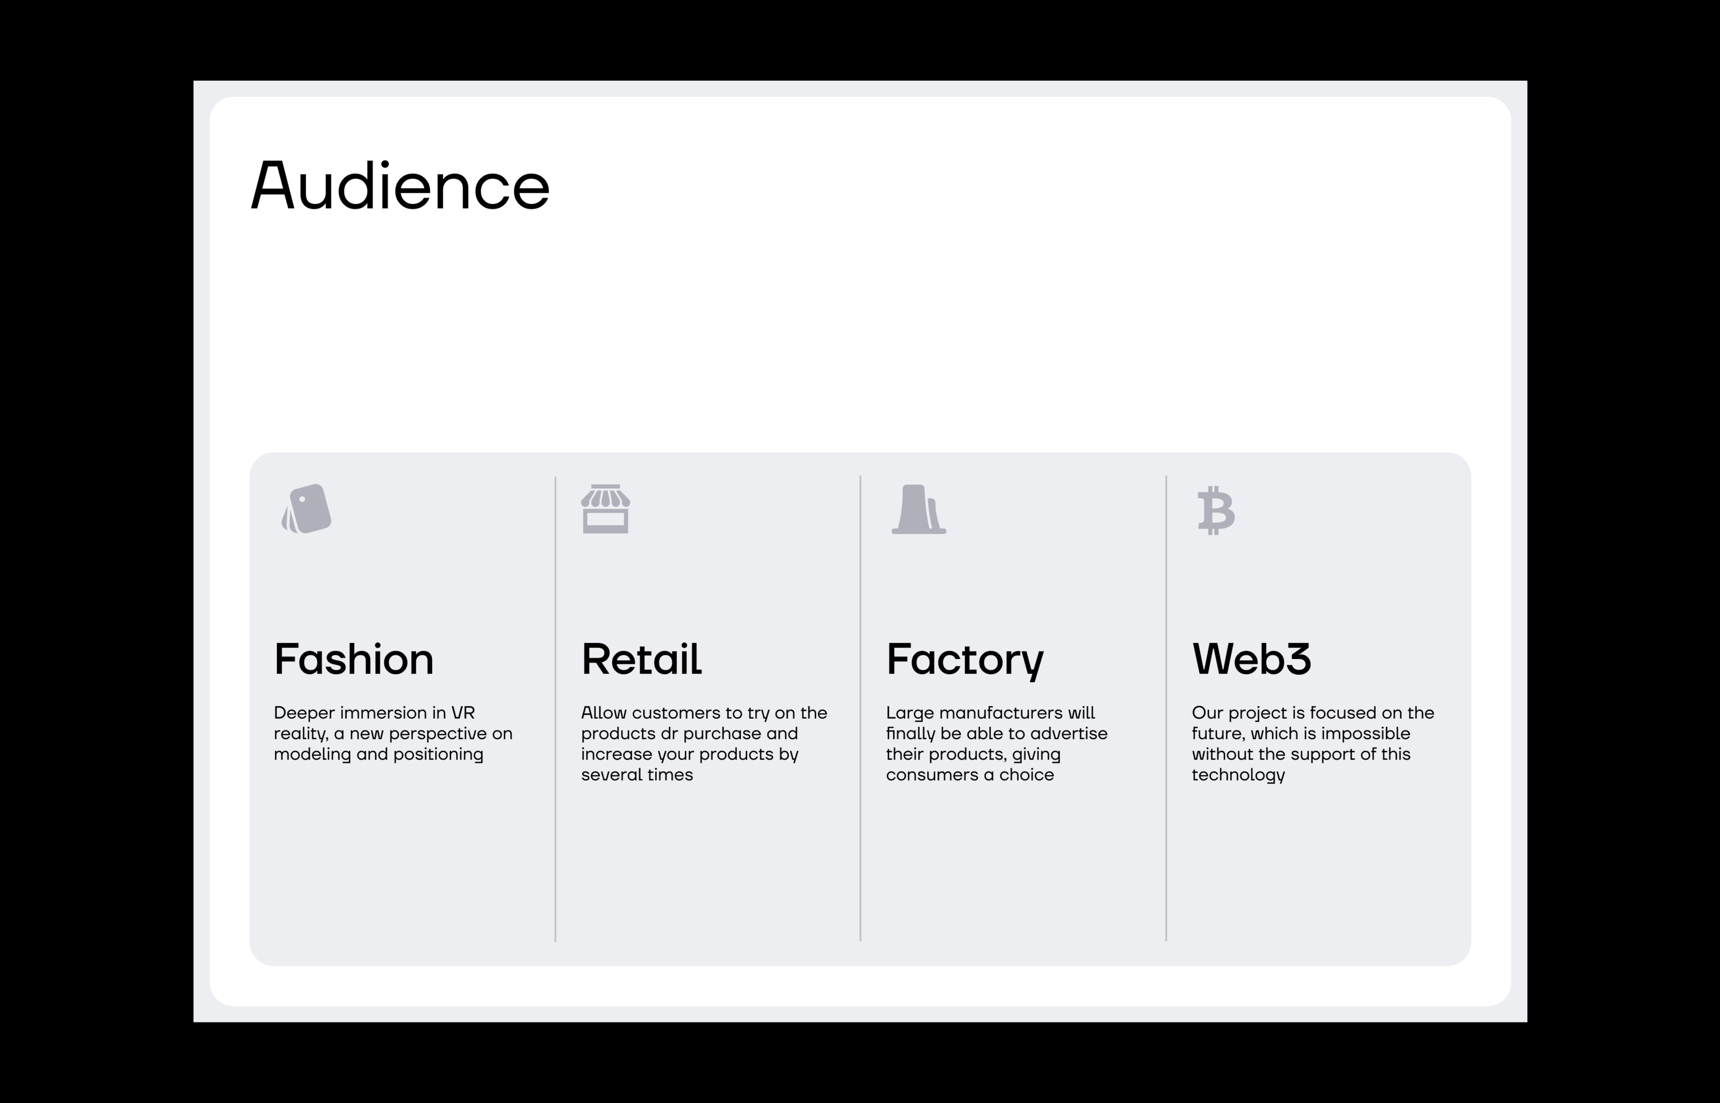Click the Retail storefront icon

(605, 509)
